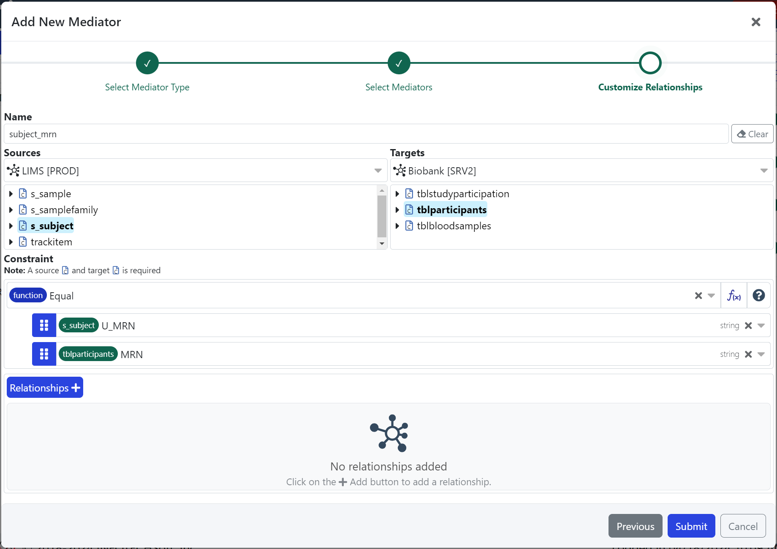Select the tblstudyparticipation target table
Image resolution: width=777 pixels, height=549 pixels.
point(462,194)
